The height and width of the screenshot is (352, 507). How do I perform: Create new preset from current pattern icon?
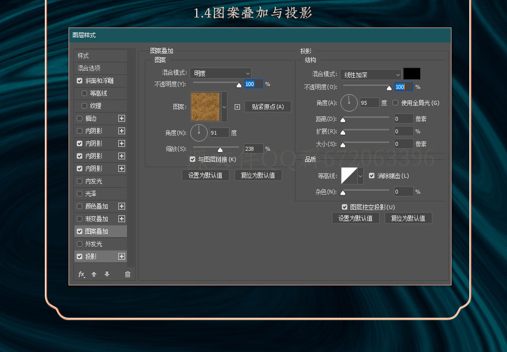pyautogui.click(x=238, y=107)
